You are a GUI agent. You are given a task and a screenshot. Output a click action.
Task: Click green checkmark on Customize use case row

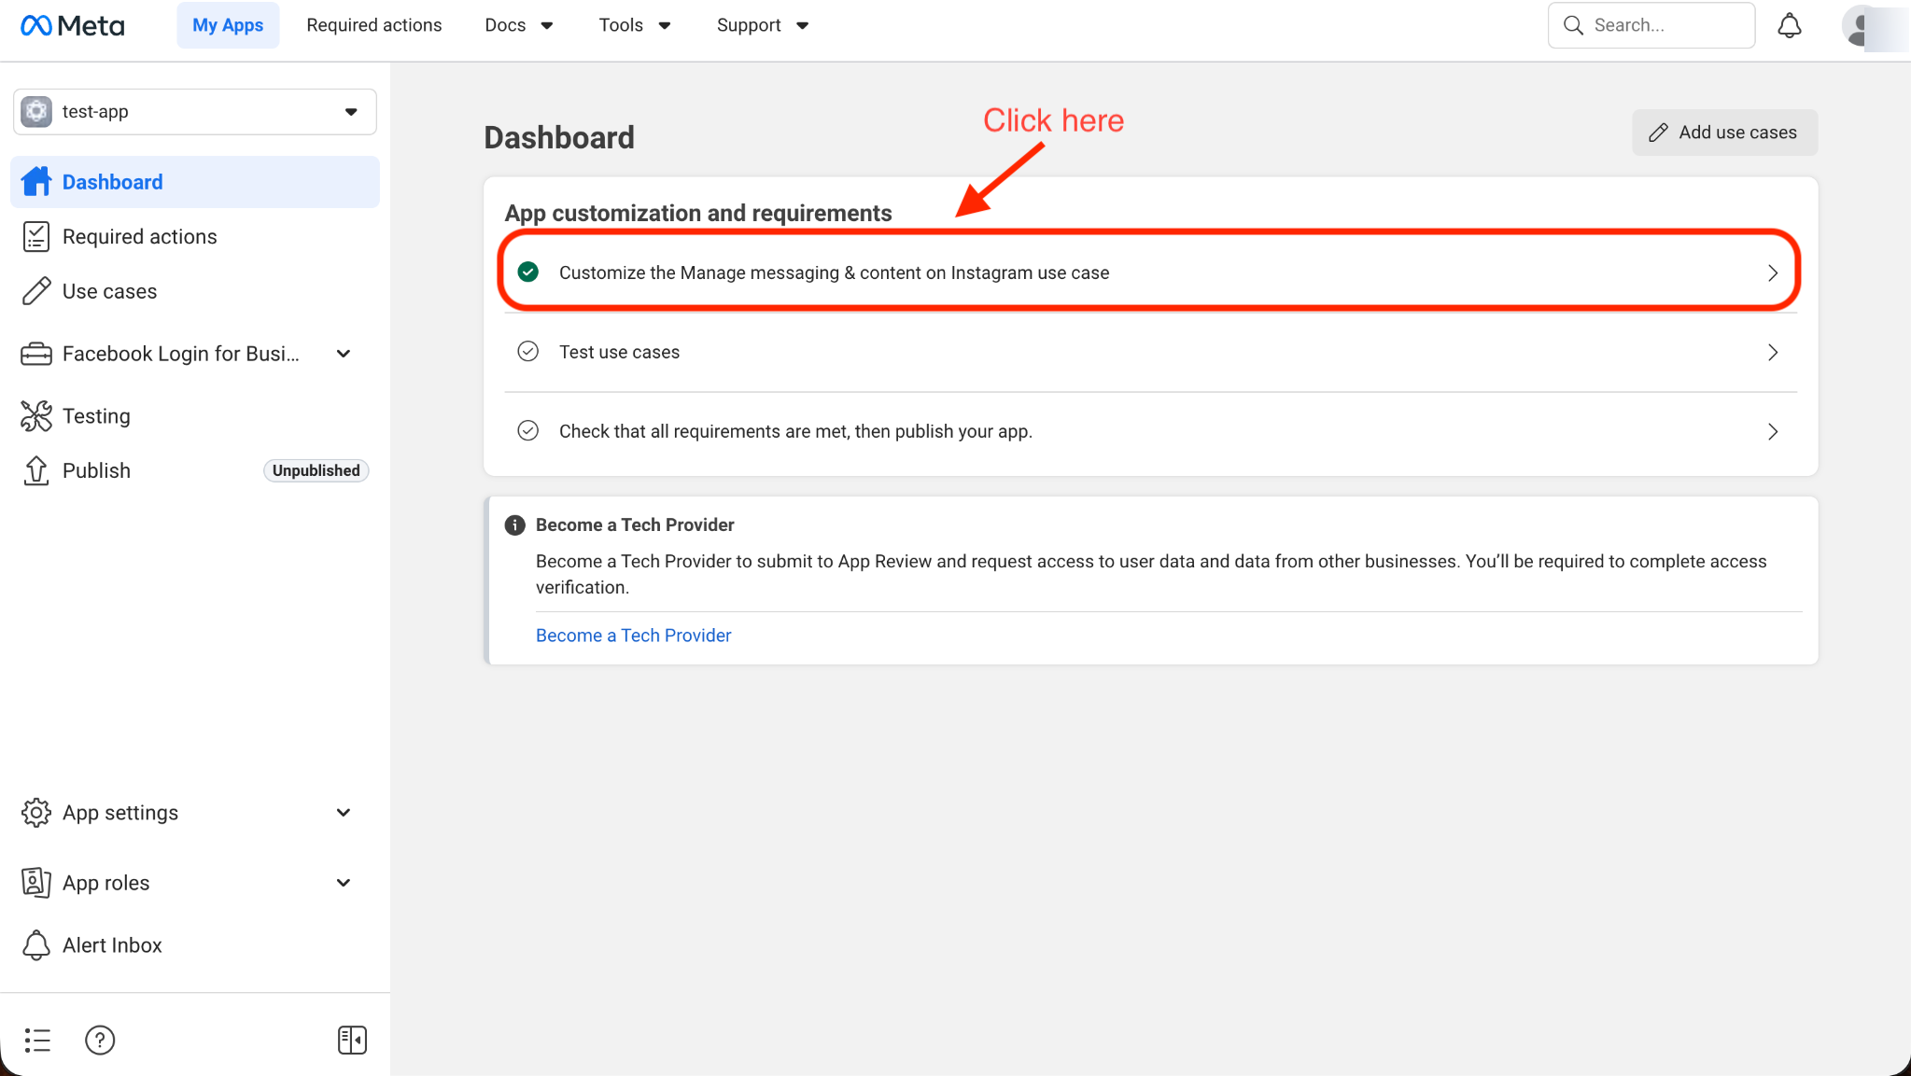(528, 272)
